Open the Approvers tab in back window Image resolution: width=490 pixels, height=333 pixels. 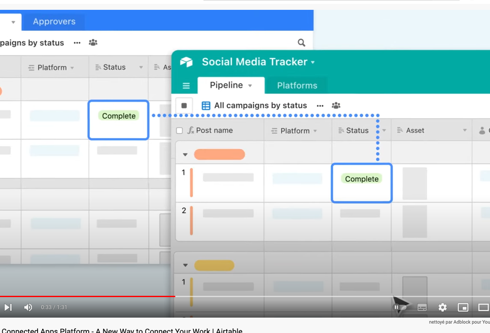[x=54, y=21]
